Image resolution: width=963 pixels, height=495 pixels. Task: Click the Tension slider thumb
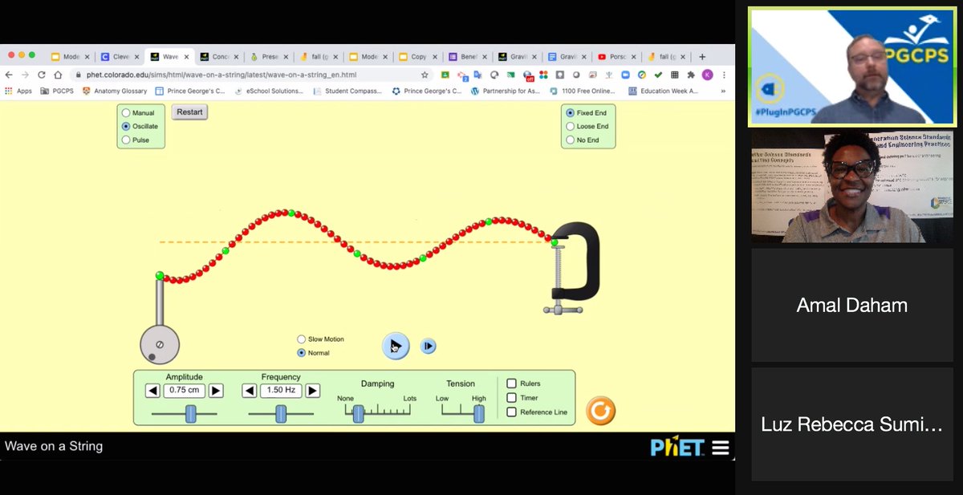[479, 414]
